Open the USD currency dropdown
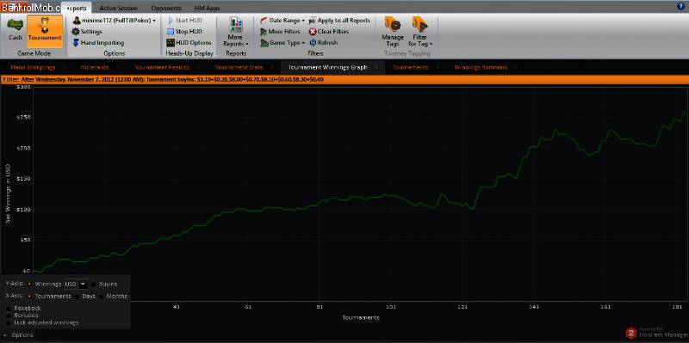Image resolution: width=689 pixels, height=343 pixels. point(76,284)
